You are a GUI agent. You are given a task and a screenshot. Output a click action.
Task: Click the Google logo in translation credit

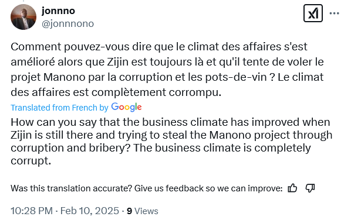[x=126, y=107]
